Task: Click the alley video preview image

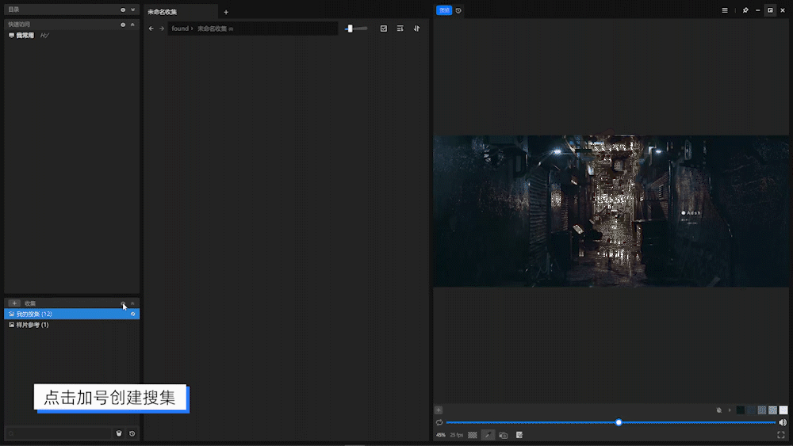Action: click(611, 212)
